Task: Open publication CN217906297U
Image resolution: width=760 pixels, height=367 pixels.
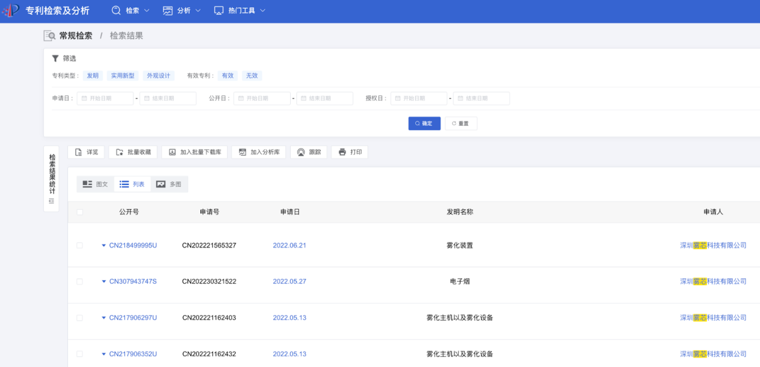Action: coord(133,318)
